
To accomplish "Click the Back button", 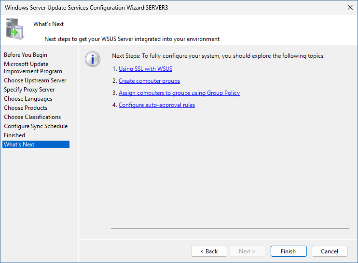I will [x=209, y=251].
